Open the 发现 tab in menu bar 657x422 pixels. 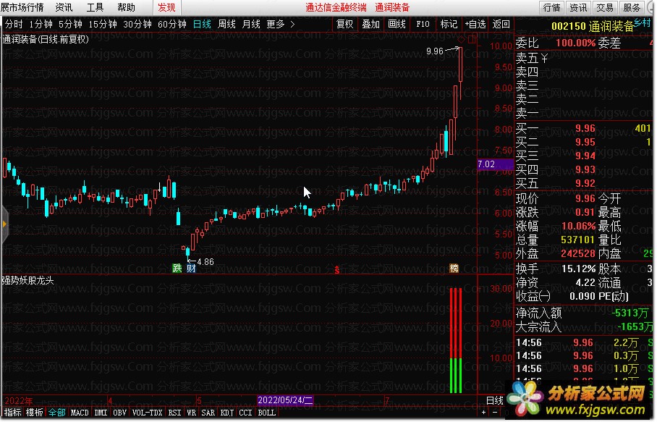[x=166, y=7]
